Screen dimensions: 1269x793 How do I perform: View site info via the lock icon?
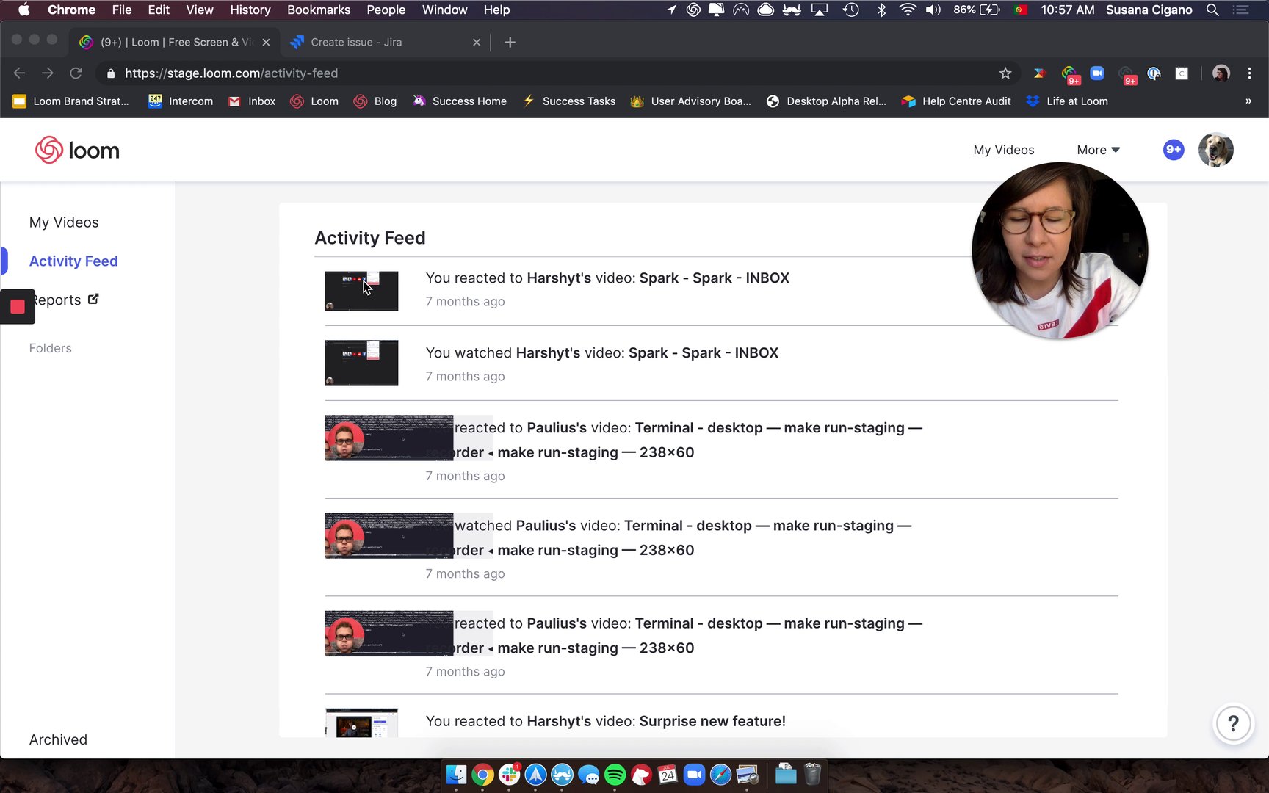(x=111, y=73)
